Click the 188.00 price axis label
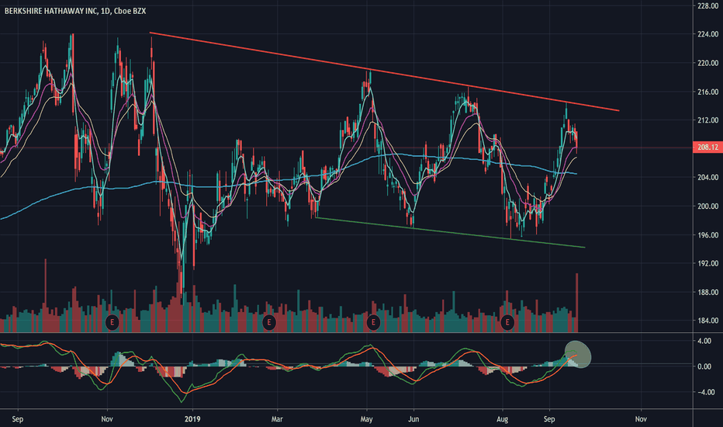The height and width of the screenshot is (427, 723). click(707, 292)
